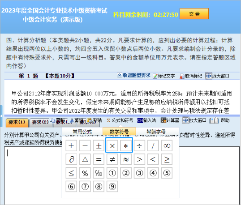
Task: Insert the triangle symbol △
Action: pyautogui.click(x=85, y=159)
